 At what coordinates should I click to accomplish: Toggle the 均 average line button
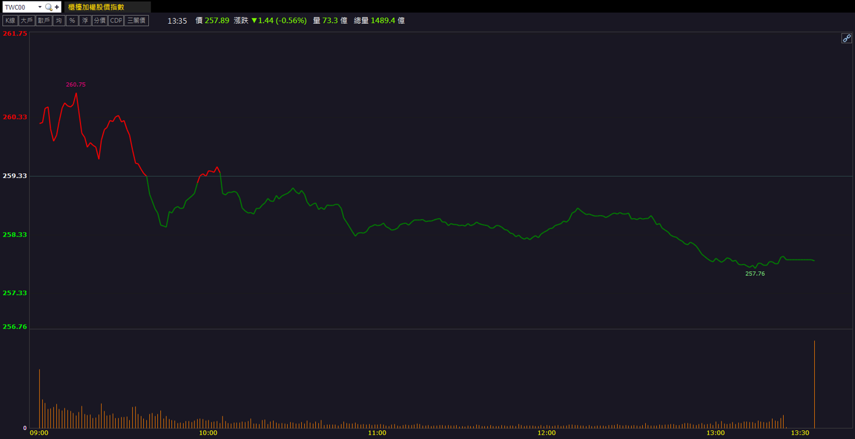59,21
